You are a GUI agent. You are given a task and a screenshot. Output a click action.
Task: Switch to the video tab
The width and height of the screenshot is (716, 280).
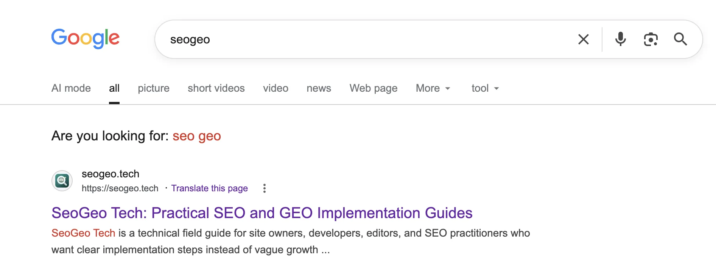point(276,88)
